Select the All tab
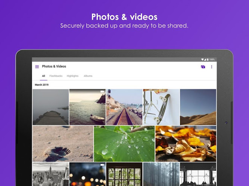The image size is (249, 186). coord(44,76)
